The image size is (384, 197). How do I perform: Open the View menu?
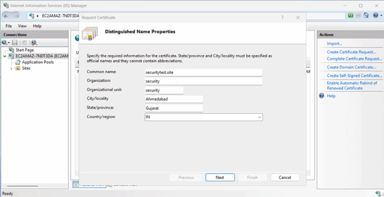(22, 26)
